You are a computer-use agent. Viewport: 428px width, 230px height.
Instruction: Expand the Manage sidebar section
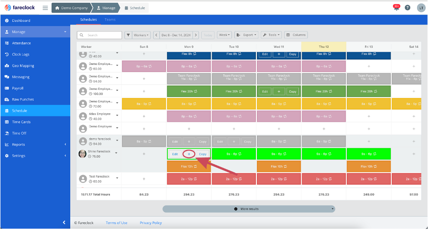pyautogui.click(x=35, y=31)
